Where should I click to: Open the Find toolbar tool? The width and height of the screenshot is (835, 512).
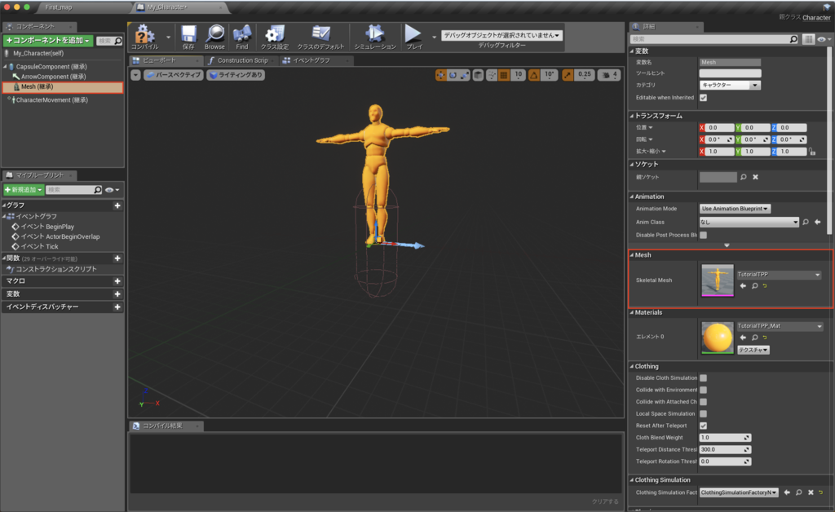(x=241, y=36)
